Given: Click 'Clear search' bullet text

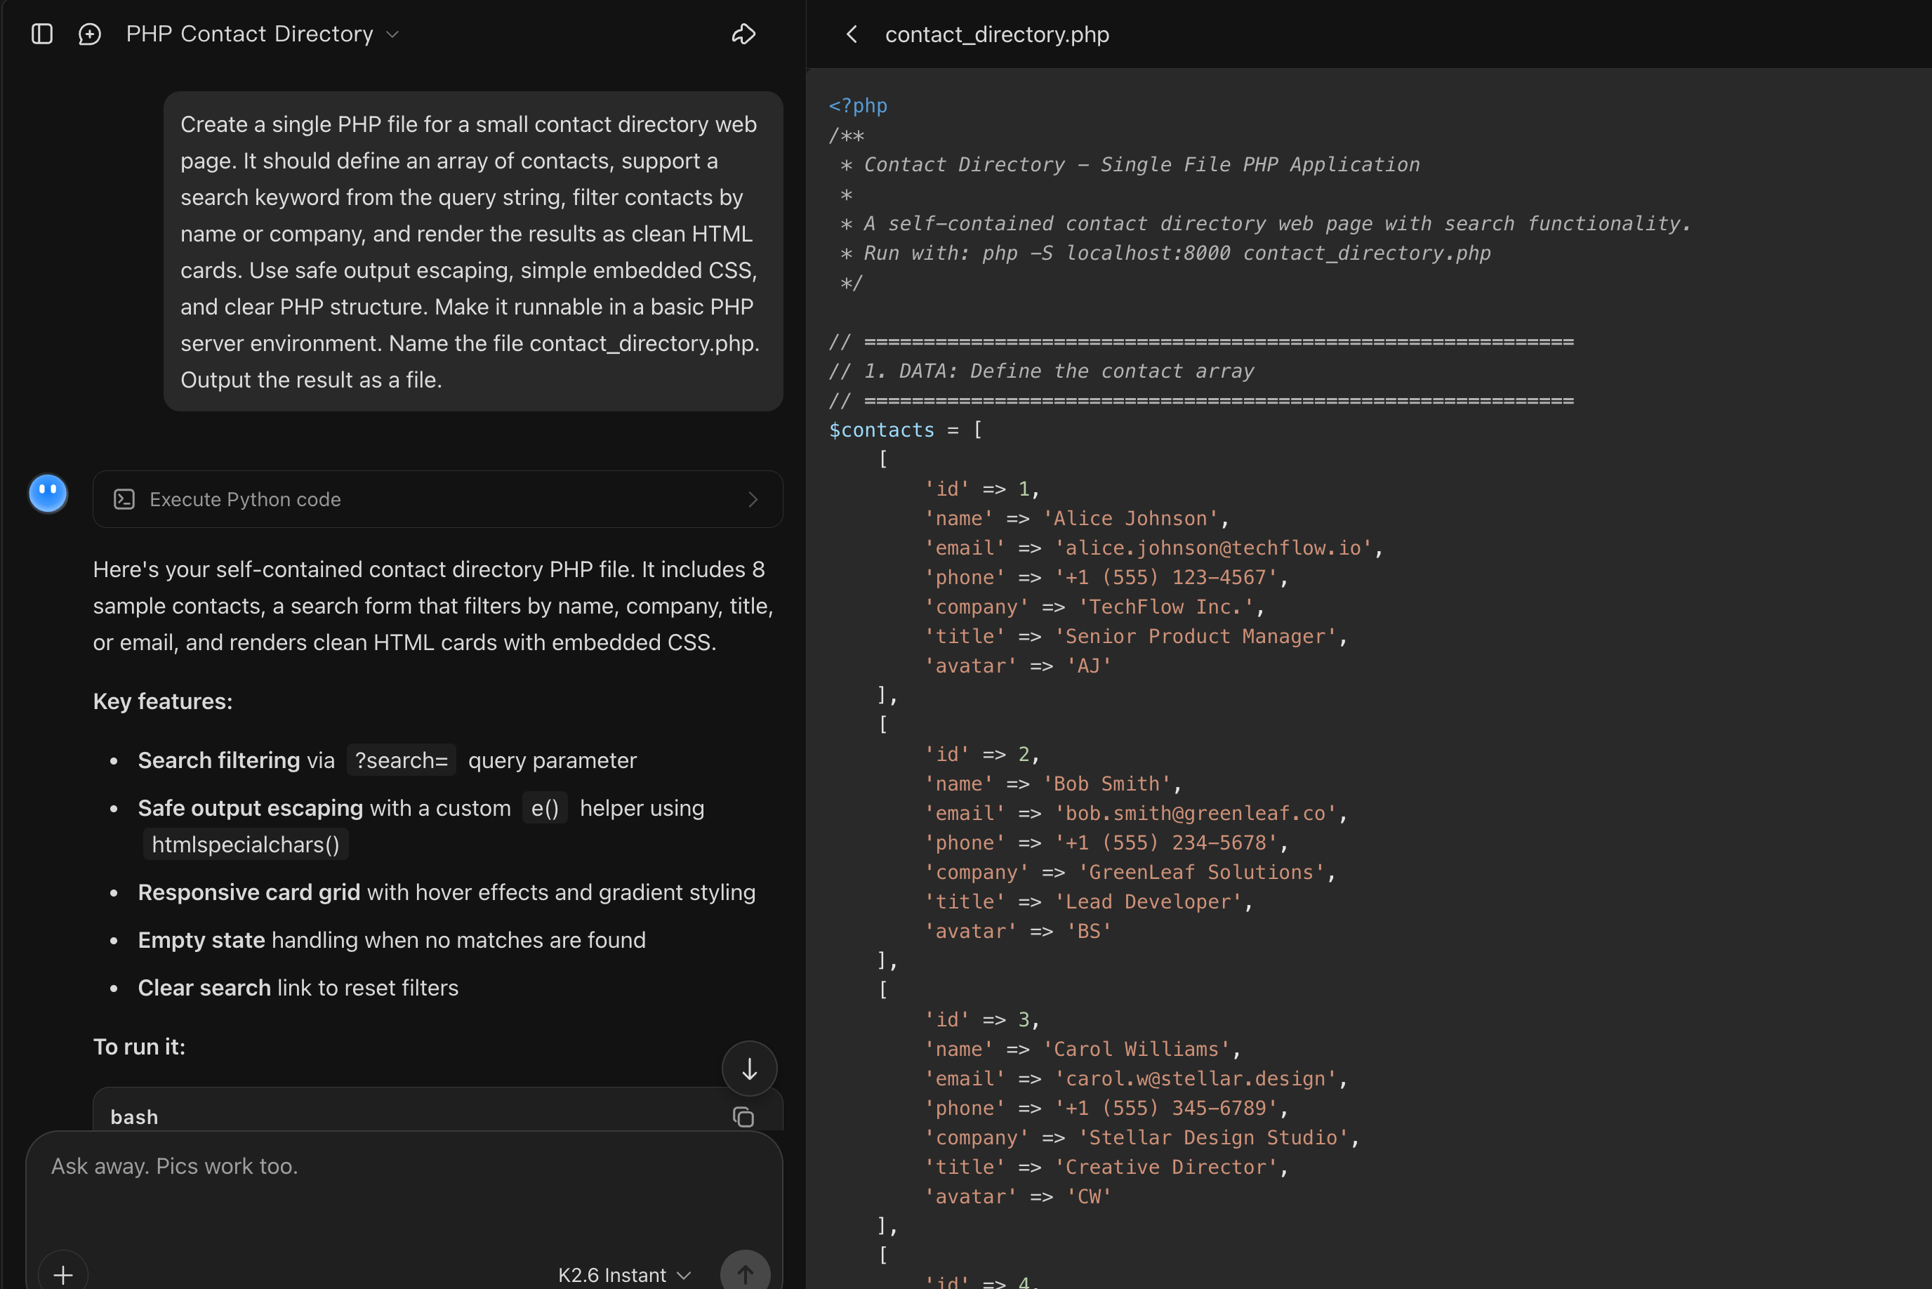Looking at the screenshot, I should pos(204,987).
